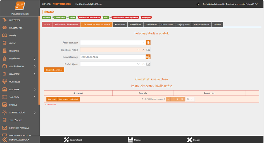Click the truck icon beside Expediálás módja
264x143 pixels.
pyautogui.click(x=148, y=50)
